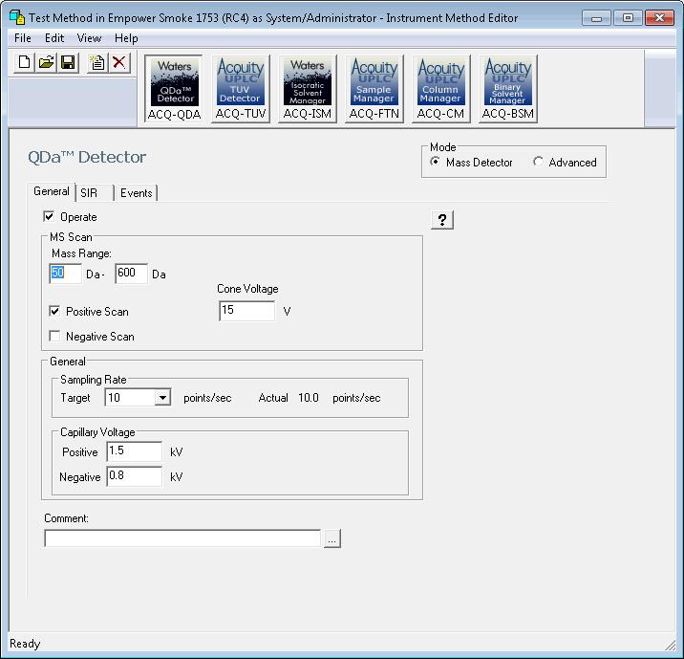Toggle the Operate checkbox

[49, 216]
